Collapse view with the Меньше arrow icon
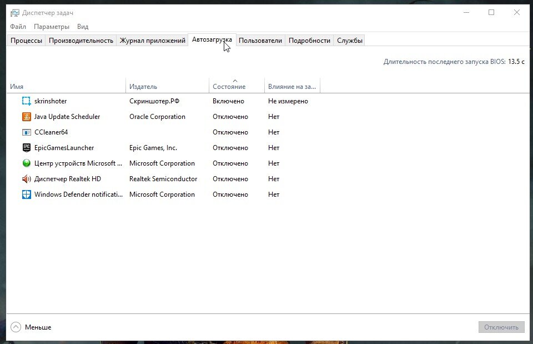The width and height of the screenshot is (533, 344). [x=16, y=327]
